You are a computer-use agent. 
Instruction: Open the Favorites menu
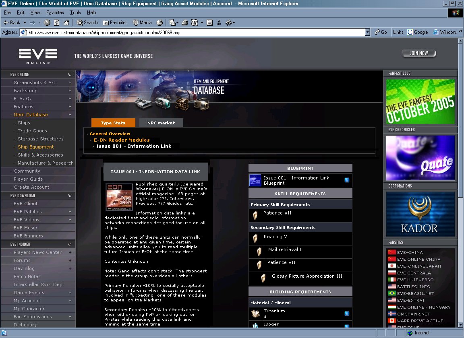[x=55, y=12]
